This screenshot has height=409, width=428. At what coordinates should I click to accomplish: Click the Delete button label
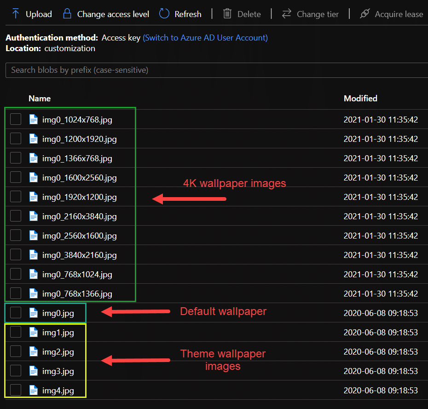point(249,14)
